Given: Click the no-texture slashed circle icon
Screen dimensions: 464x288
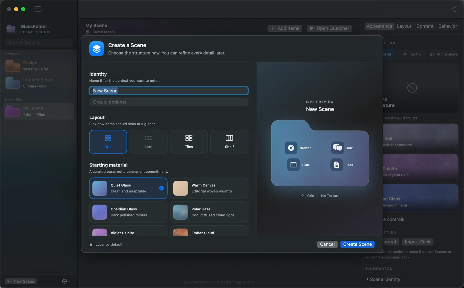Looking at the screenshot, I should pyautogui.click(x=412, y=88).
